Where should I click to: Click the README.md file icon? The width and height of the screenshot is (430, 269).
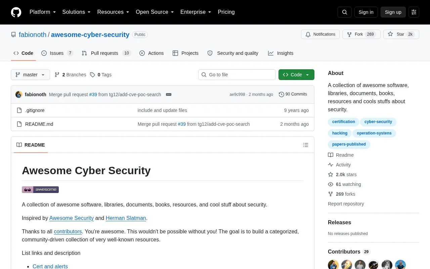pyautogui.click(x=19, y=124)
